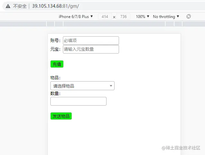Focus the 账号 account input field
The height and width of the screenshot is (155, 205).
click(x=91, y=40)
